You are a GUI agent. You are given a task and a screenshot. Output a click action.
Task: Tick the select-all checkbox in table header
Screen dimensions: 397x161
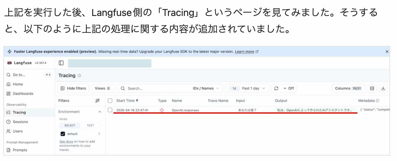110,100
